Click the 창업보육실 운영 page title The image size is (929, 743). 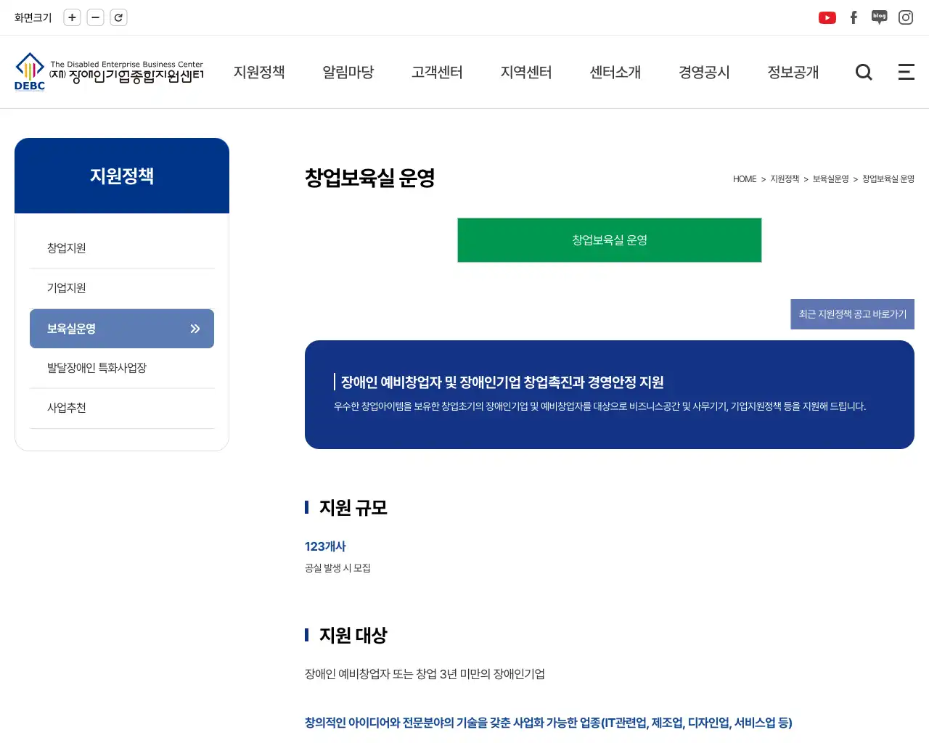point(370,178)
